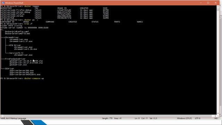222x125 pixels.
Task: Click the "selenium/hub" repository row
Action: click(54, 18)
